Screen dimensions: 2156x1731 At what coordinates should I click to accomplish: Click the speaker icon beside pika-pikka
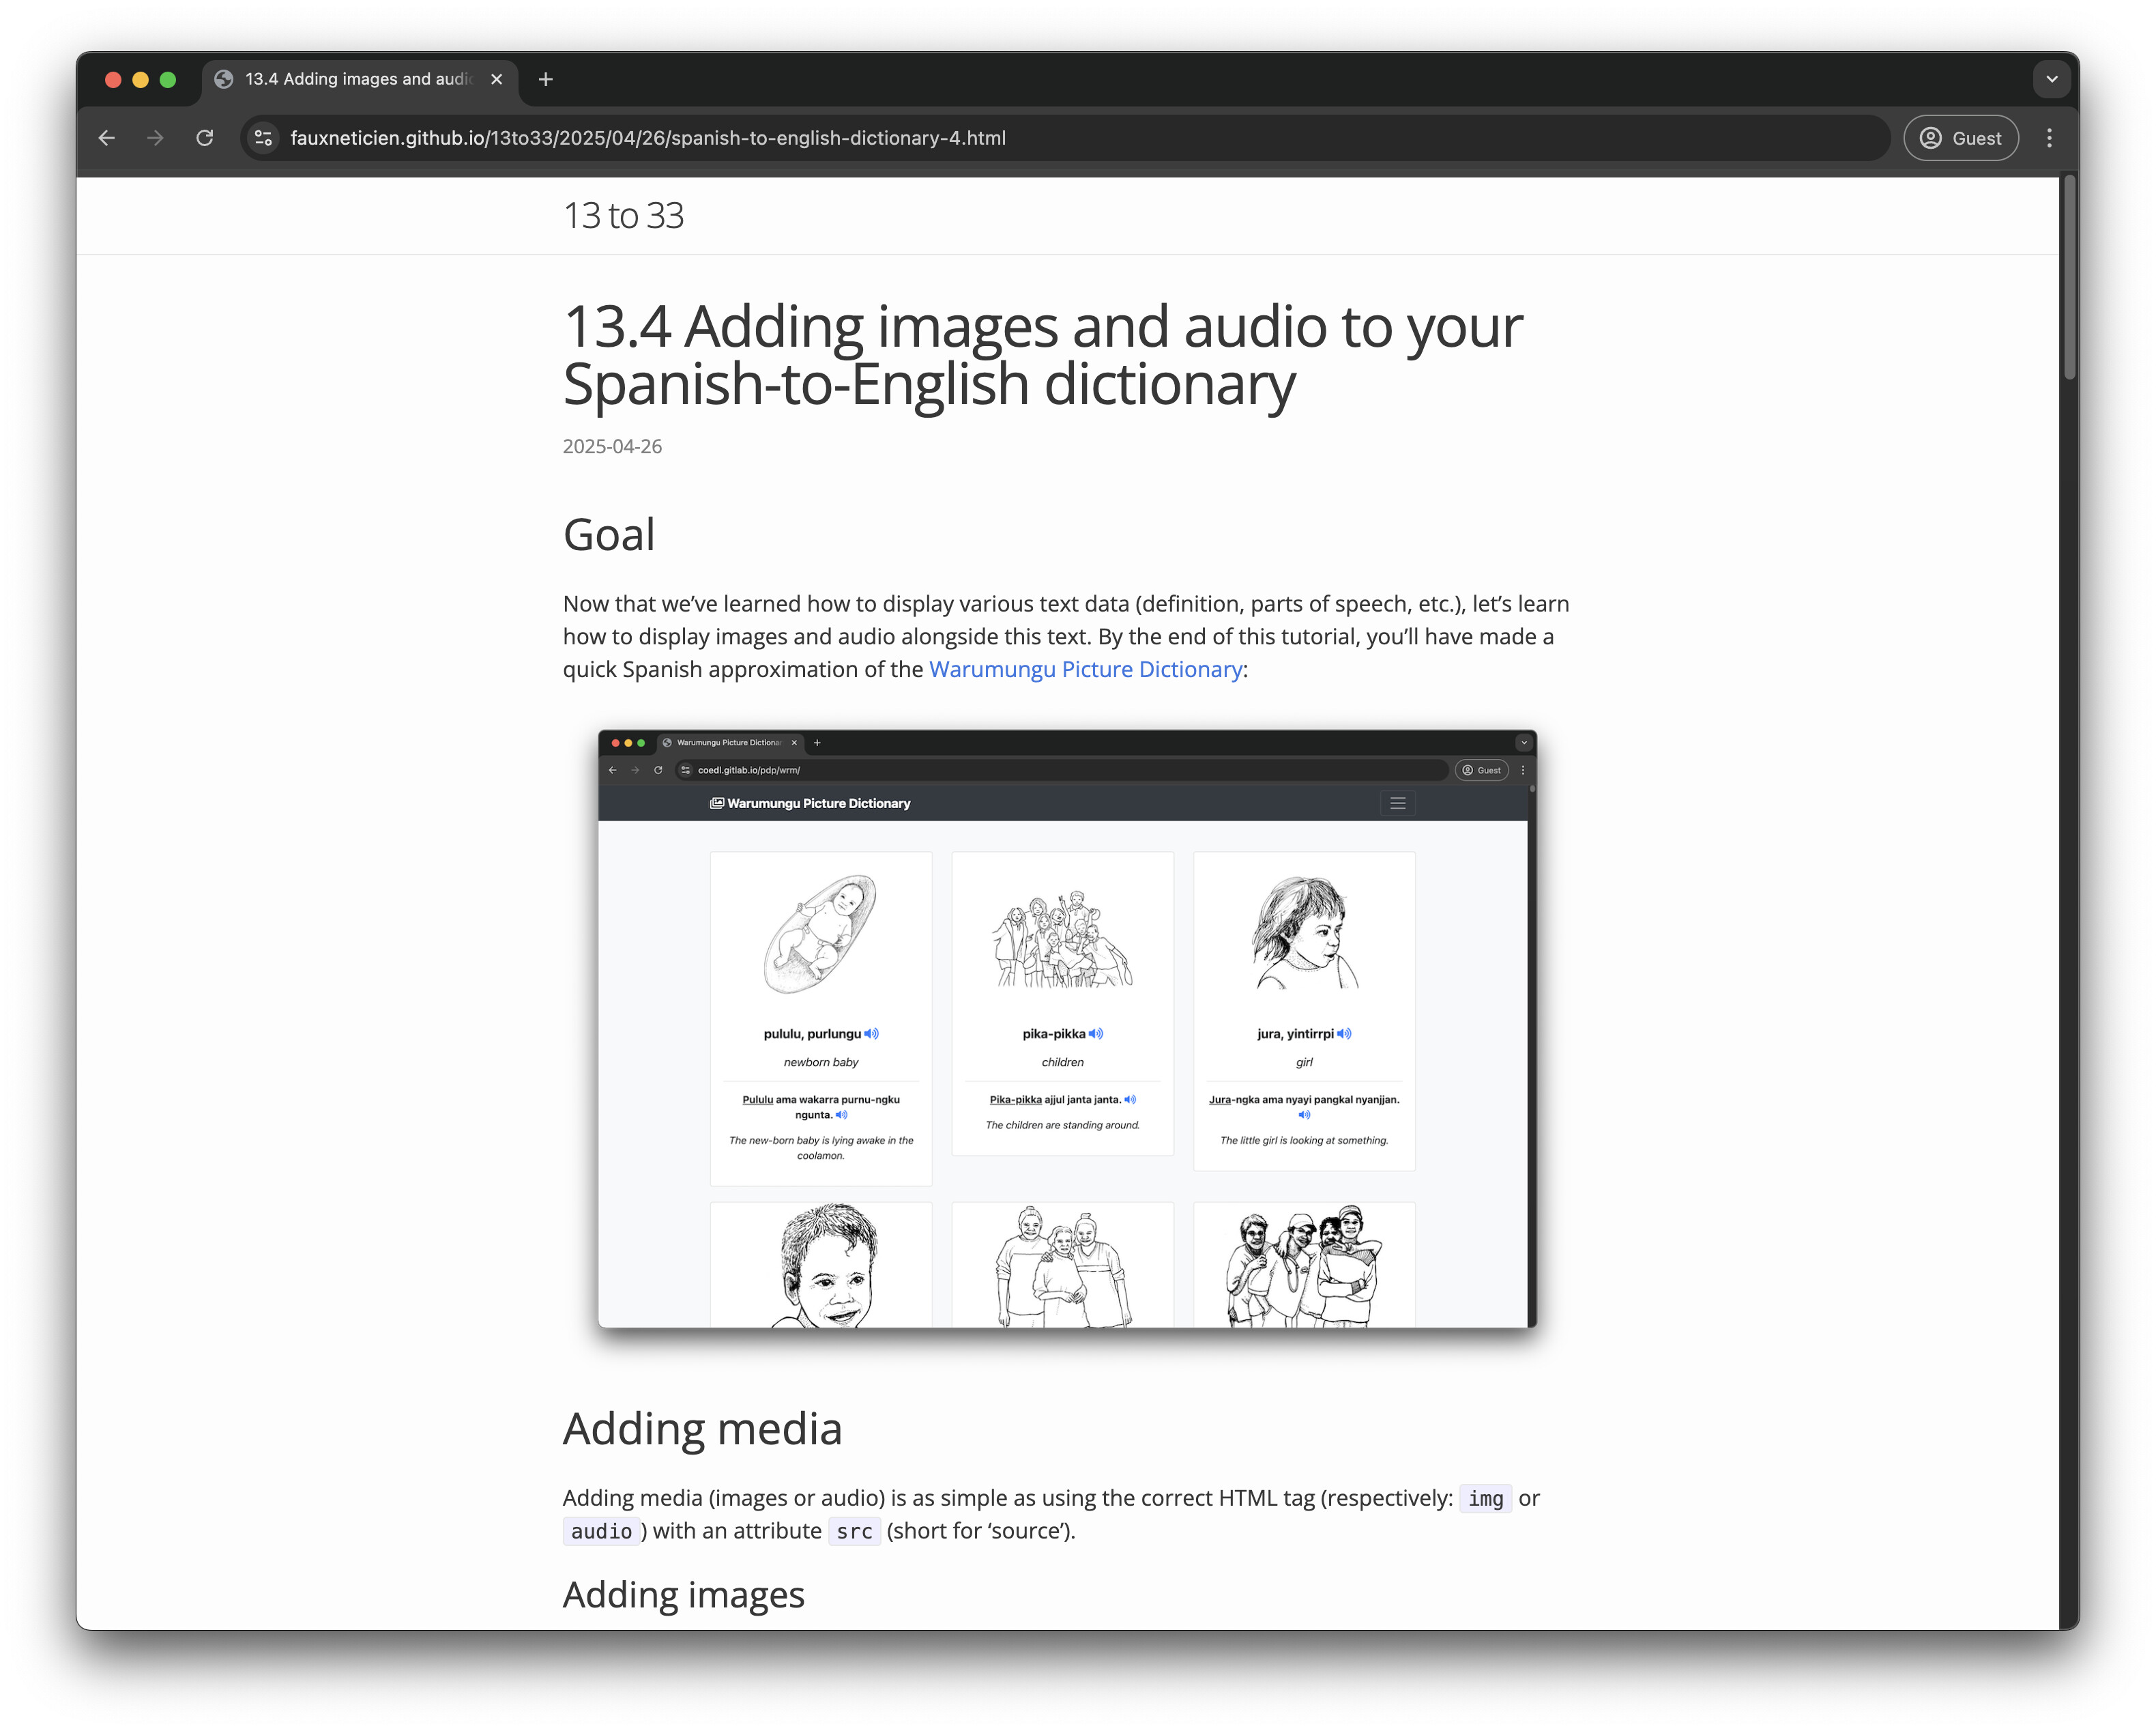(x=1096, y=1033)
